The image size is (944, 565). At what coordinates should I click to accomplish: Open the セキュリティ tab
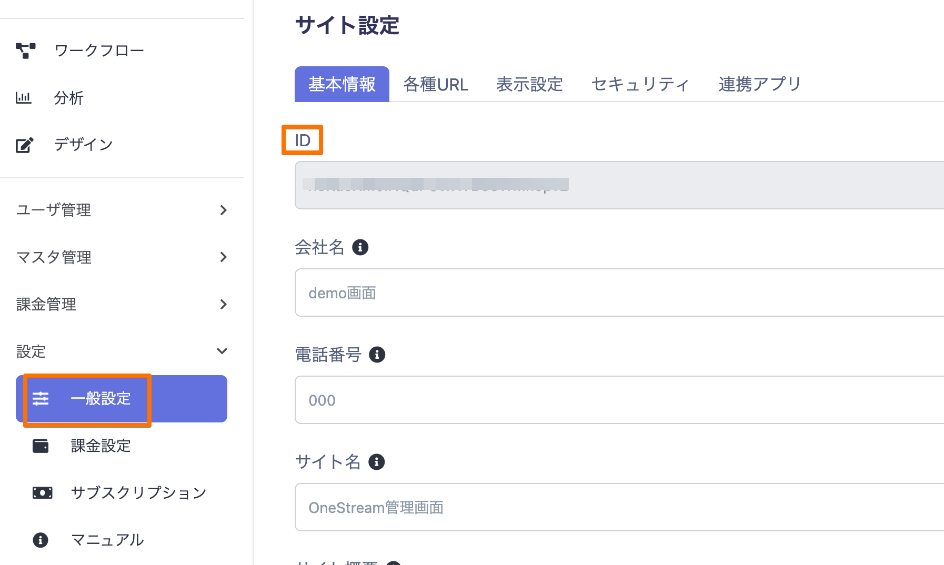[x=640, y=84]
